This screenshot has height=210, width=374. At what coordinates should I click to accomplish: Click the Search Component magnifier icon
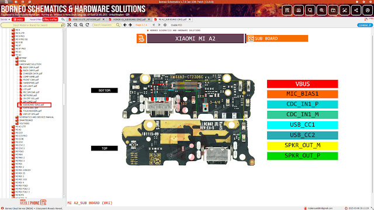118,24
